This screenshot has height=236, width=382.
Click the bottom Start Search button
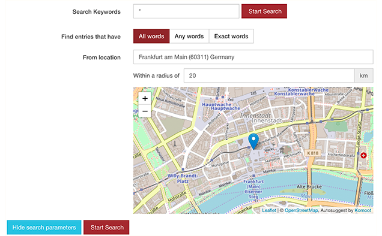(106, 227)
